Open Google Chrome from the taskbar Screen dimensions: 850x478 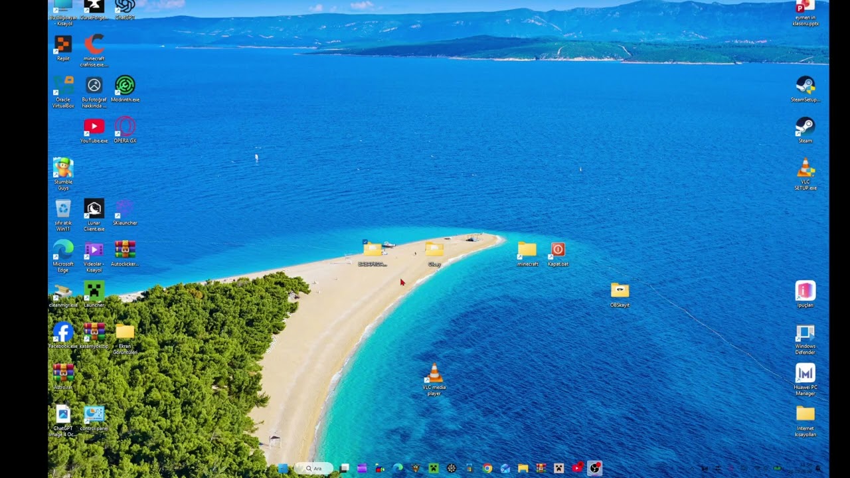(487, 469)
